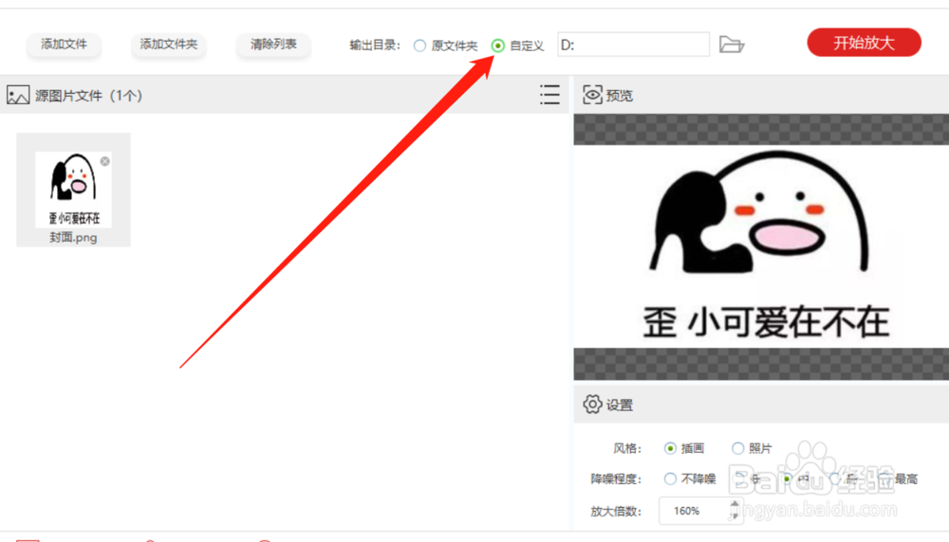Viewport: 949px width, 542px height.
Task: Click the preview image of the cartoon
Action: coord(761,246)
